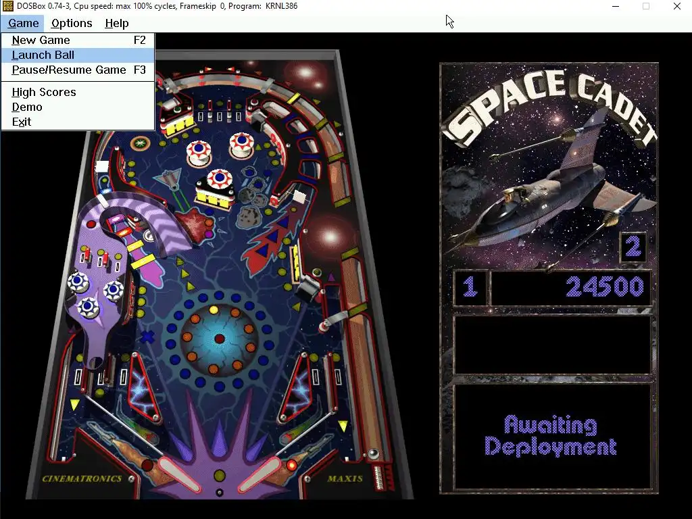
Task: Click the player number 1 box
Action: point(470,287)
